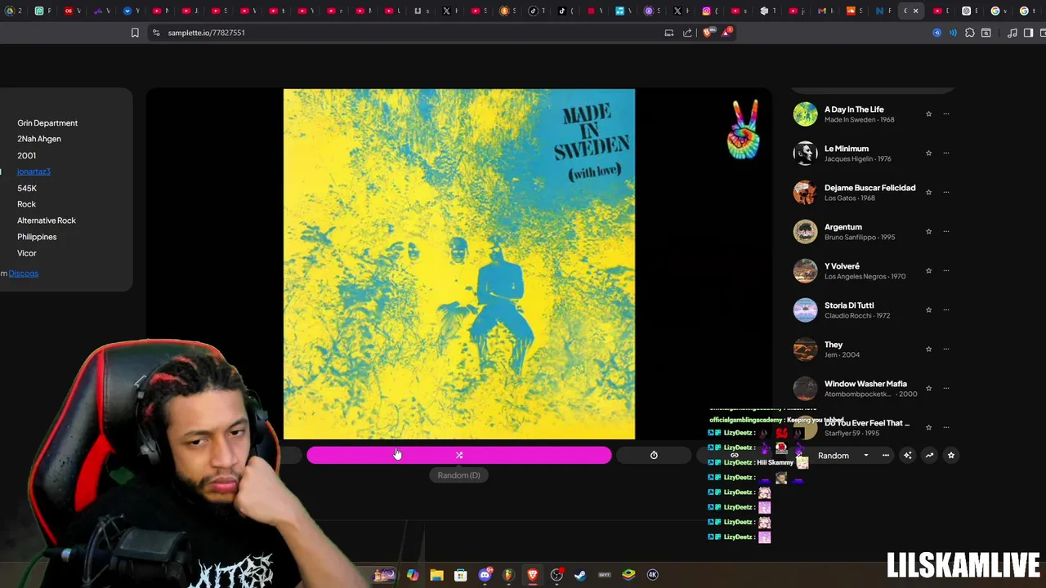Open the browser sidebar panel icon
This screenshot has width=1046, height=588.
1028,33
